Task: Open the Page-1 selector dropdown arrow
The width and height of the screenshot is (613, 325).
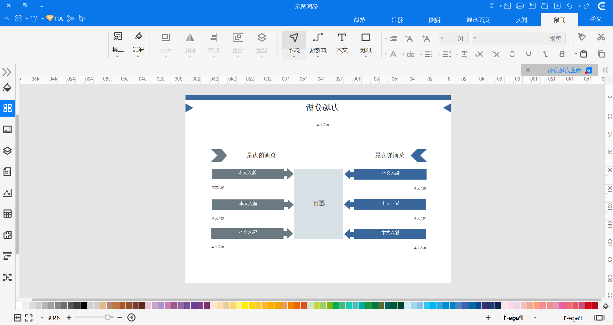Action: [535, 318]
